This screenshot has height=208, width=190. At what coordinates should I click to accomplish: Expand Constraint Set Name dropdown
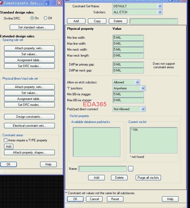160,6
